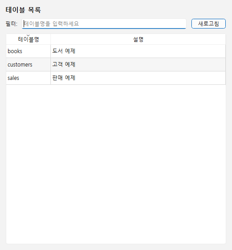Image resolution: width=232 pixels, height=250 pixels.
Task: Click the 고객 예제 description cell
Action: click(x=138, y=65)
